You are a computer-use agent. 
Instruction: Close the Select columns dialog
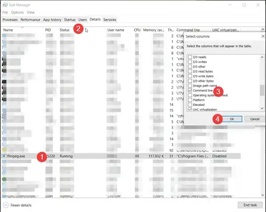click(x=263, y=36)
